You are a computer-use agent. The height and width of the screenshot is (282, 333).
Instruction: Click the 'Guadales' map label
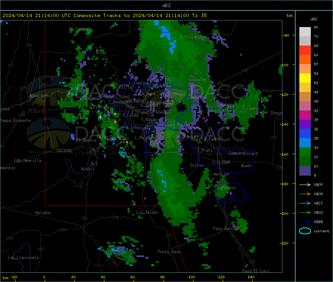(198, 80)
